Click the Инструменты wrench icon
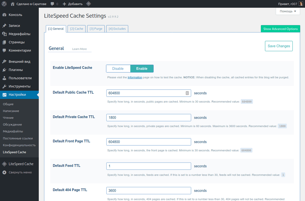This screenshot has width=305, height=201. [4, 86]
